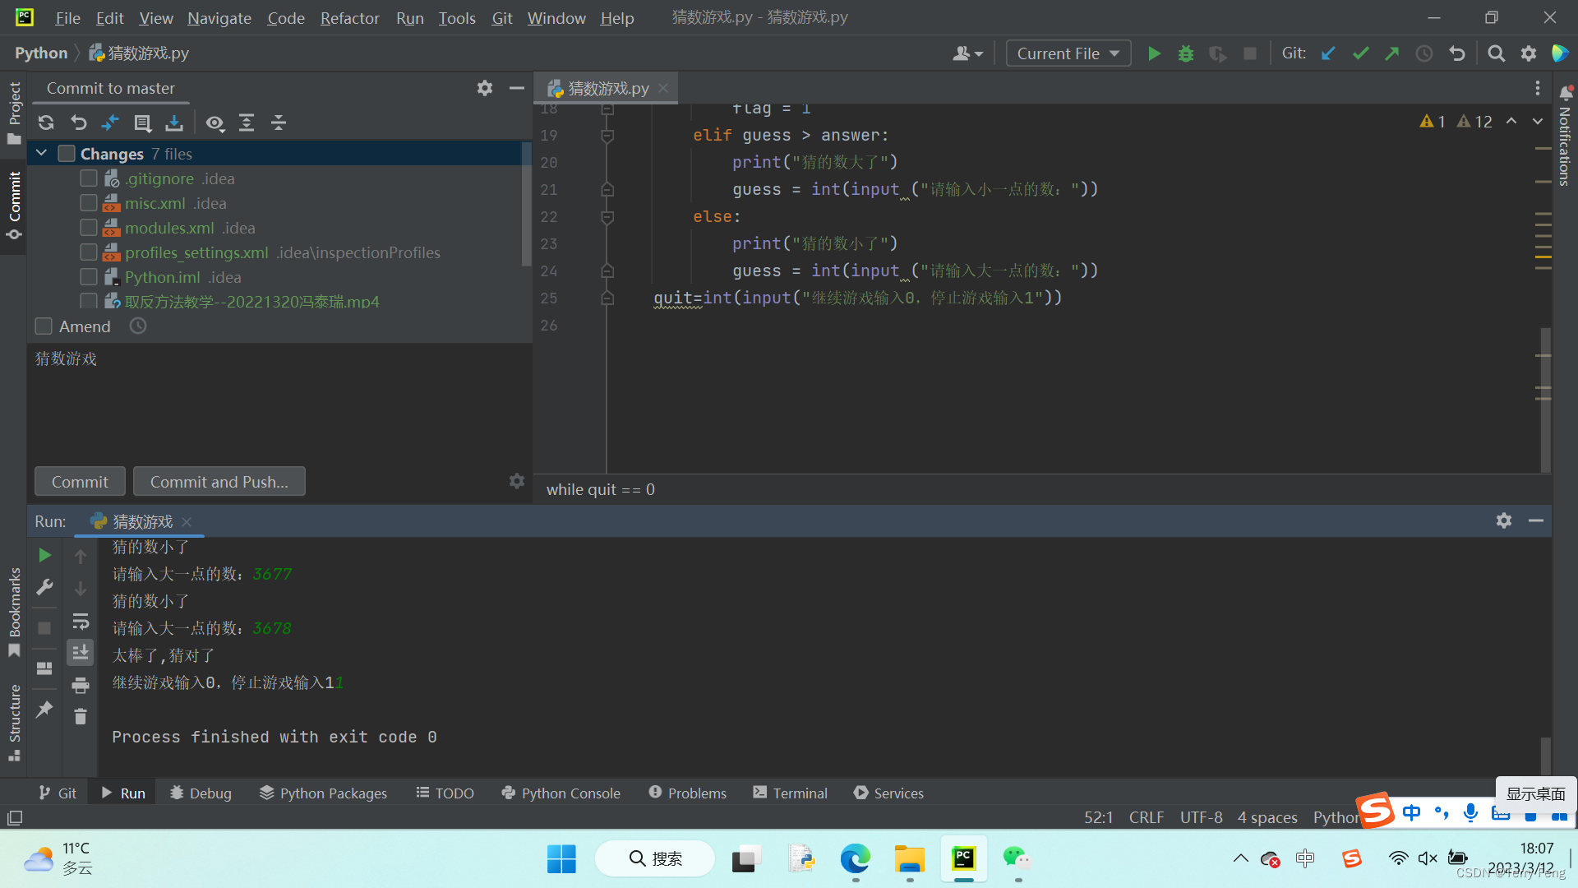Open the user account dropdown

967,53
